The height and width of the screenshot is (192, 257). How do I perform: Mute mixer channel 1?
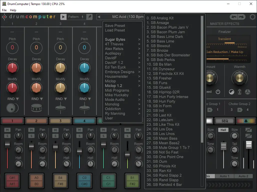7,130
